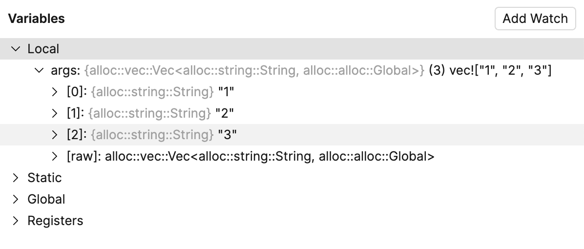Expand the Registers scope chevron
Screen dimensions: 584x249
click(16, 221)
